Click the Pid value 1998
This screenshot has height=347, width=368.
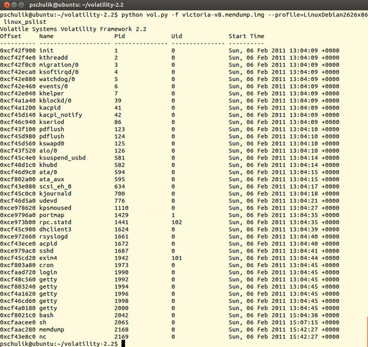point(121,301)
